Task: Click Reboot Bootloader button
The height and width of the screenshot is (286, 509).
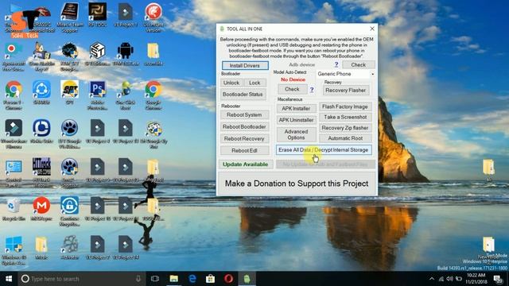Action: [244, 127]
